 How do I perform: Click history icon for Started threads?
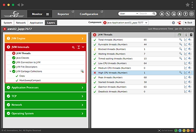coord(190,82)
